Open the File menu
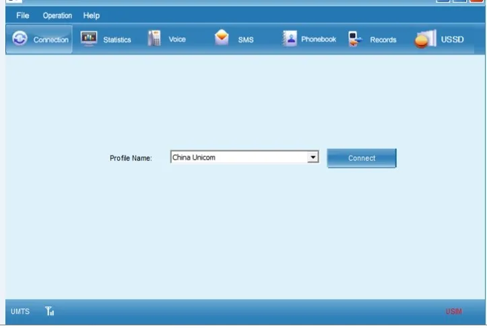Viewport: 487px width, 328px height. coord(23,15)
